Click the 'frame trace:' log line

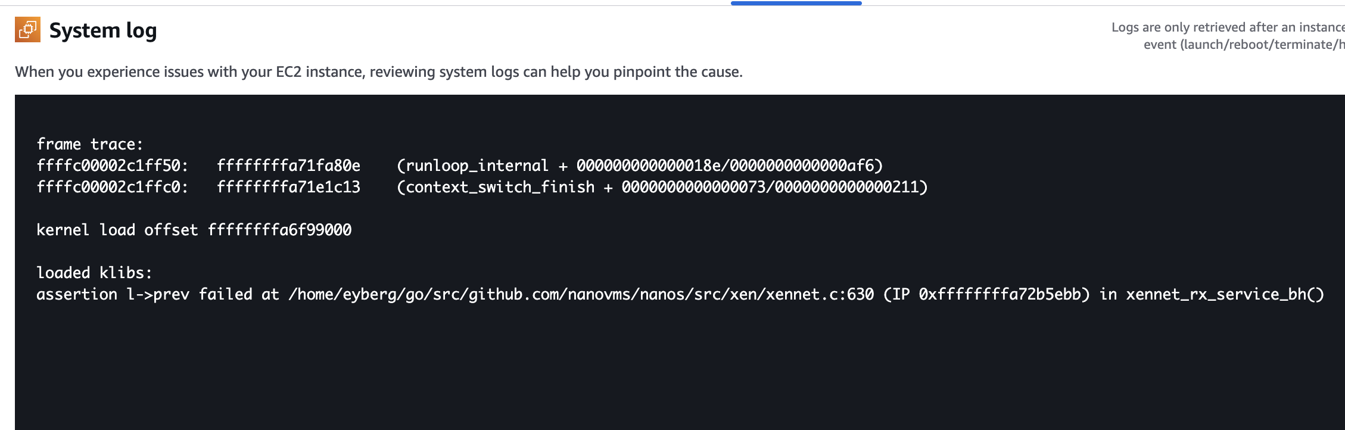tap(90, 144)
